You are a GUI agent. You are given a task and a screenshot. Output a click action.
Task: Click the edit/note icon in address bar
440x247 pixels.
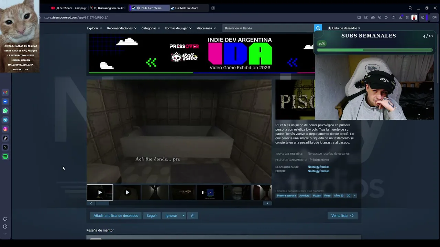[x=366, y=17]
